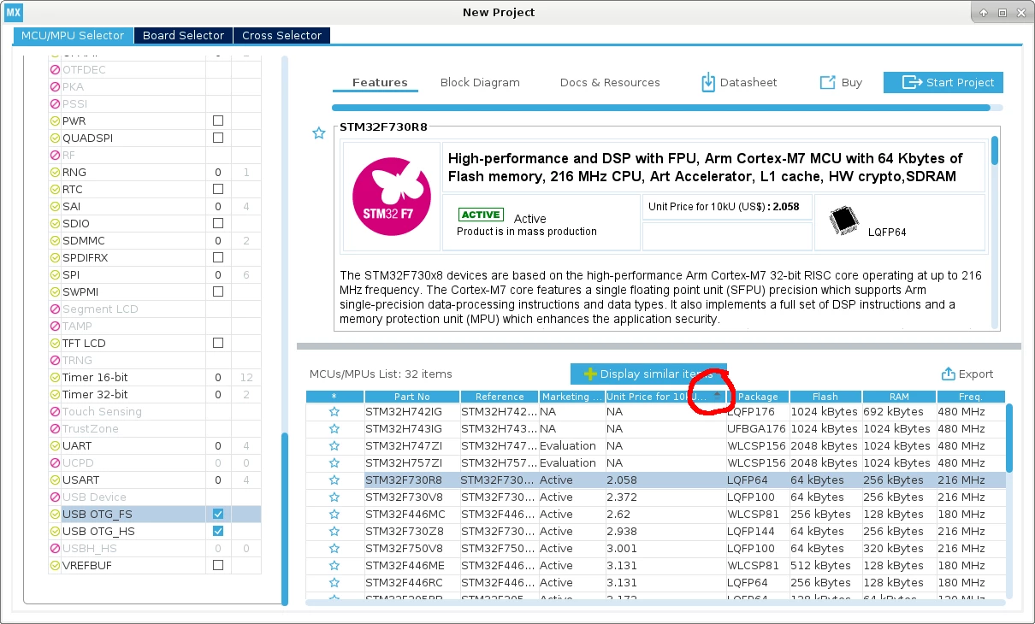
Task: Enable the SPDIFRX checkbox
Action: click(x=218, y=257)
